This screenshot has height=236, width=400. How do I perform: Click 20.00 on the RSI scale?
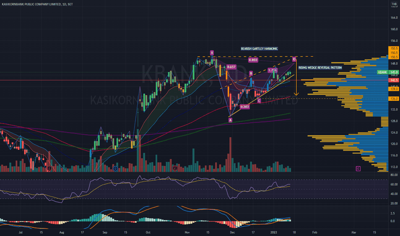pyautogui.click(x=394, y=203)
